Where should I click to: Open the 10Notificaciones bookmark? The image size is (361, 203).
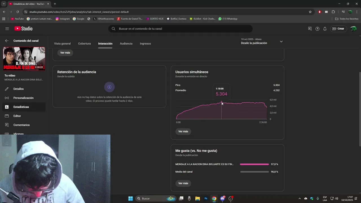tap(104, 19)
